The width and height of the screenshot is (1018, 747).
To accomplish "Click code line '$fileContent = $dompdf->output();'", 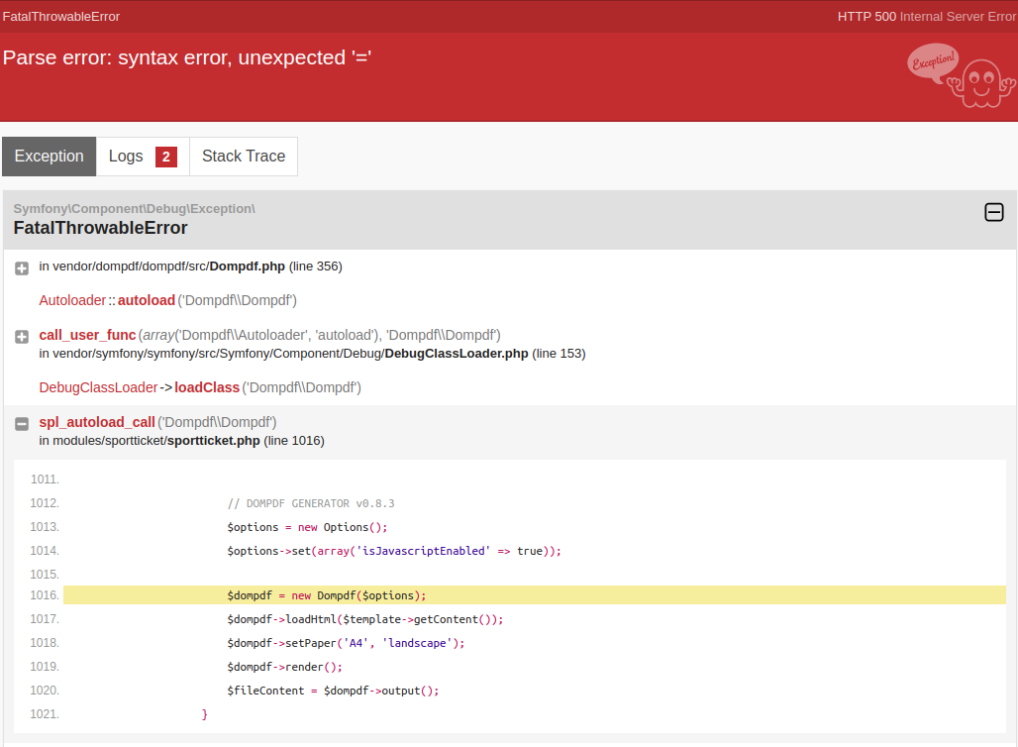I will [333, 691].
